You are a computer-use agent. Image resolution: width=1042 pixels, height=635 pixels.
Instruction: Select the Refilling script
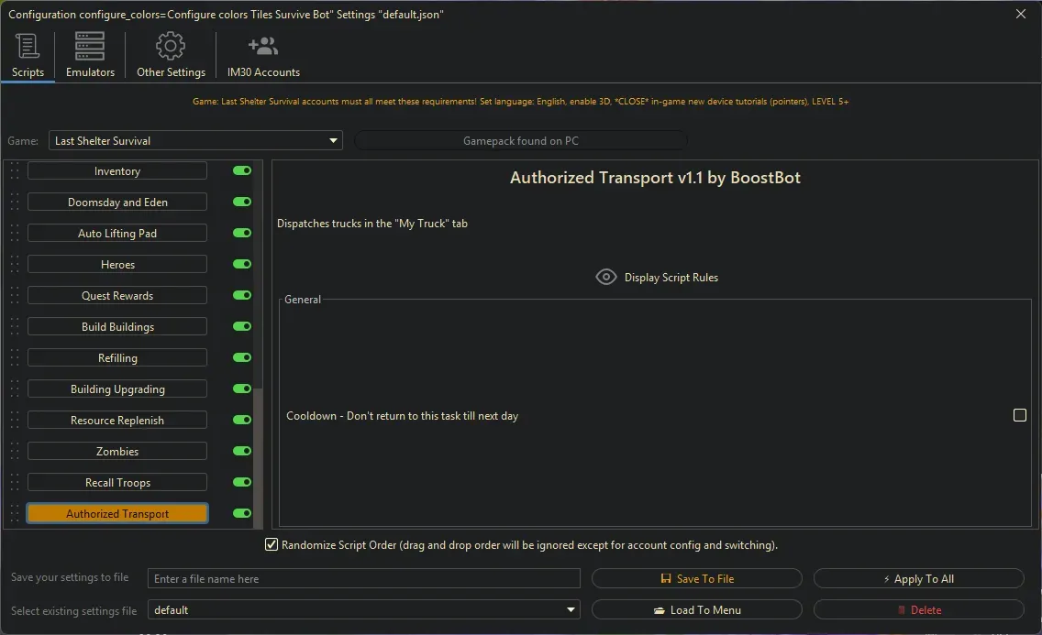(x=117, y=358)
